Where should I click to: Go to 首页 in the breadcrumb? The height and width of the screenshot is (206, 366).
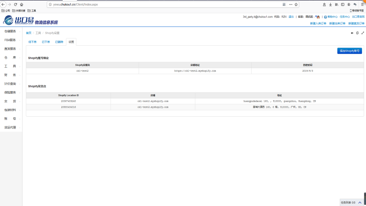click(28, 33)
